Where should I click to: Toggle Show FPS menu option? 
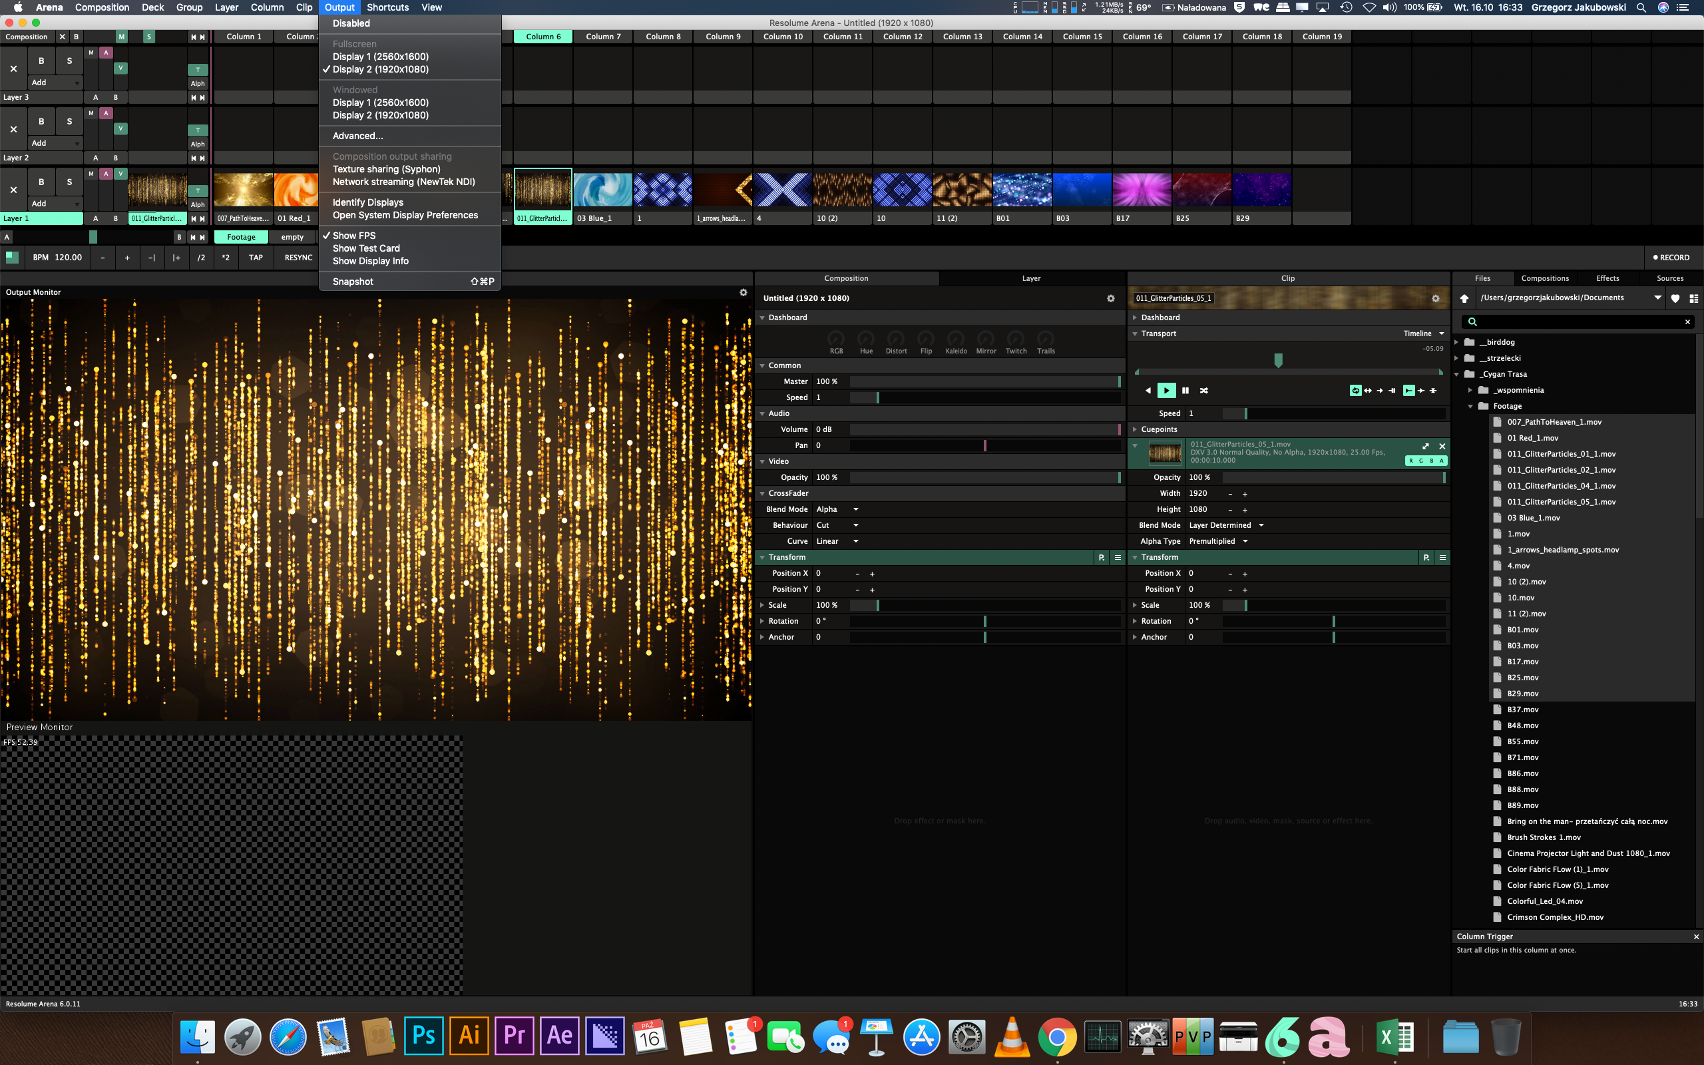click(x=353, y=235)
